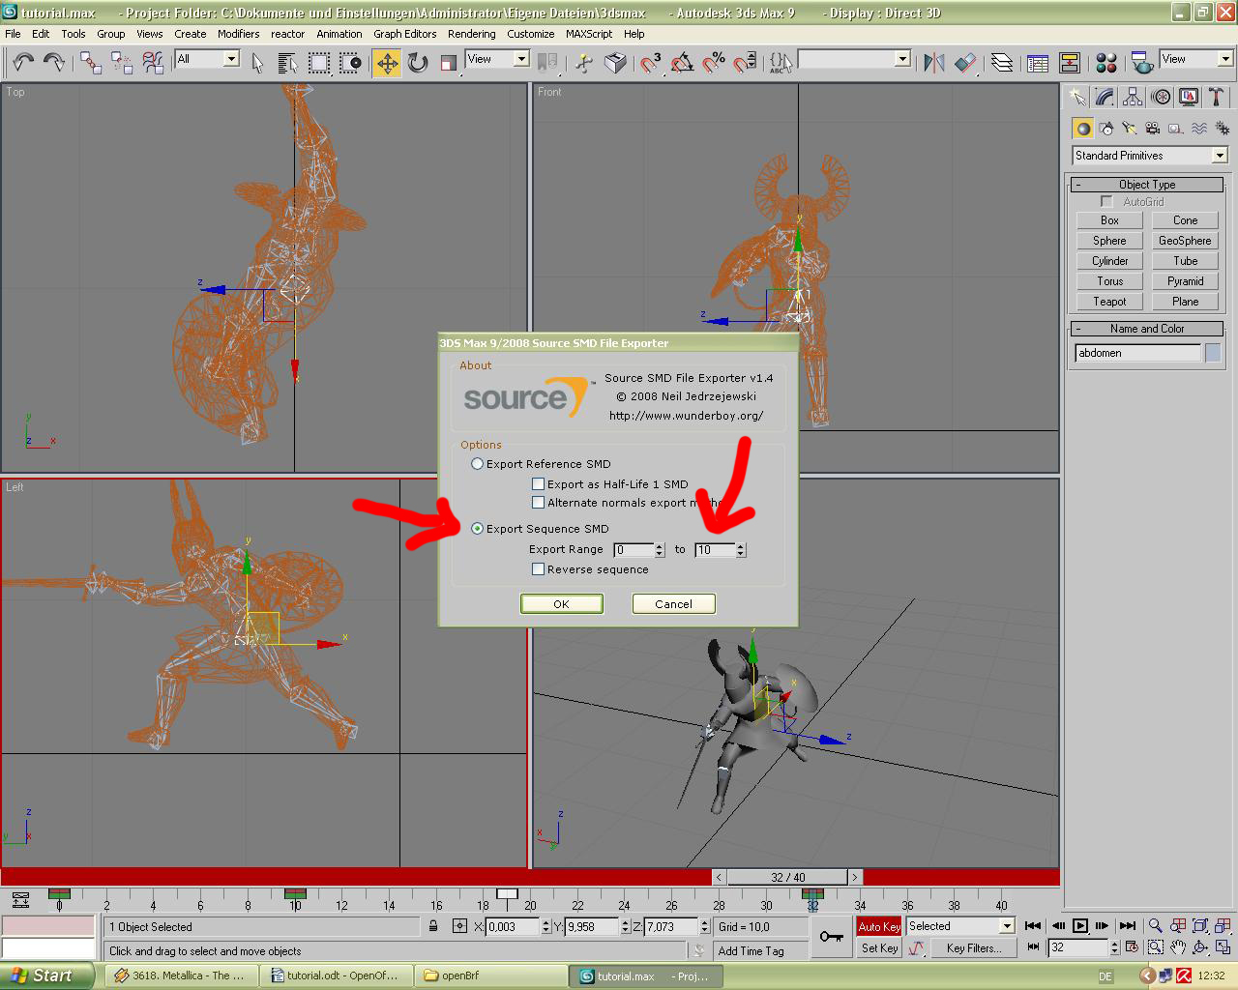This screenshot has width=1238, height=990.
Task: Open the Modifiers menu
Action: pos(238,34)
